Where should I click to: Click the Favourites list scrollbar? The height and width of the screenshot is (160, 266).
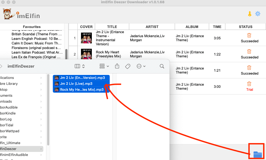pyautogui.click(x=66, y=54)
